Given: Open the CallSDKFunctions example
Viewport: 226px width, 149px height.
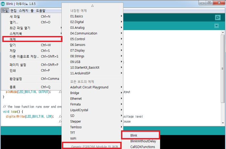Looking at the screenshot, I should [141, 147].
